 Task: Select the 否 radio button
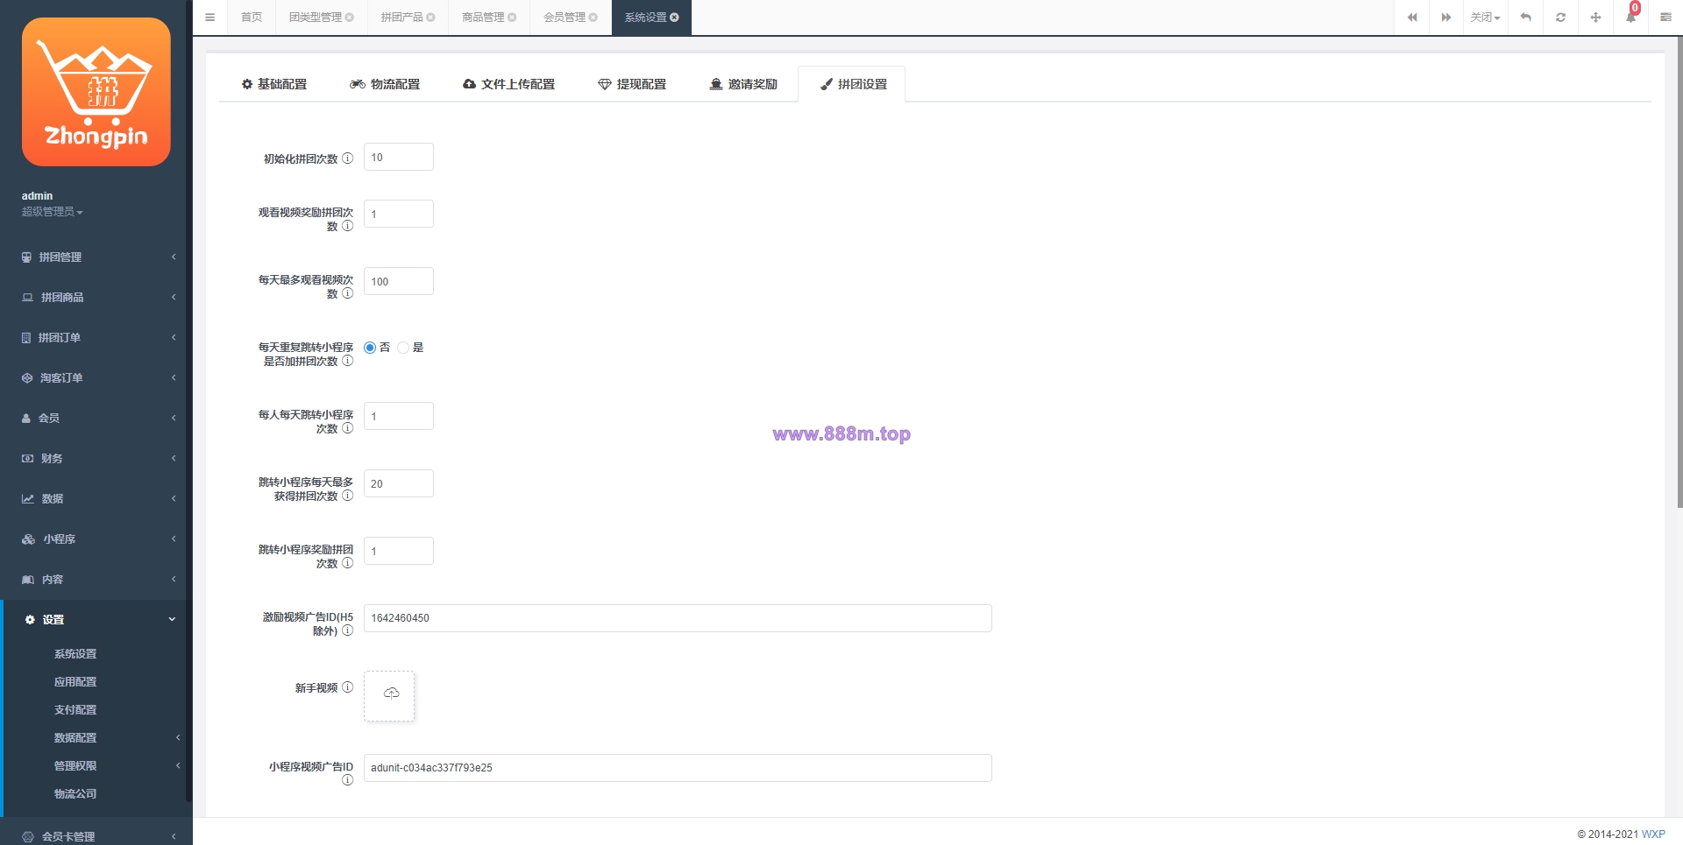click(370, 348)
